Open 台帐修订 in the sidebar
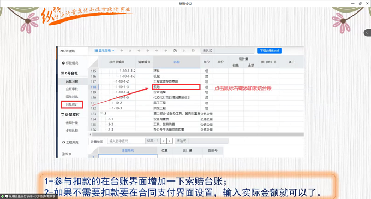This screenshot has height=199, width=371. tap(72, 104)
